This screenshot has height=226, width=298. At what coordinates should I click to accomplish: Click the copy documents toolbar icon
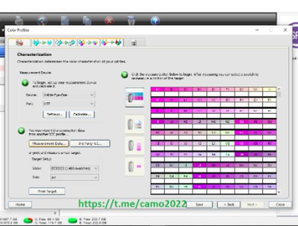click(x=87, y=21)
